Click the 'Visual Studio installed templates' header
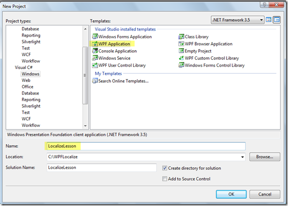The height and width of the screenshot is (206, 288). coord(125,29)
